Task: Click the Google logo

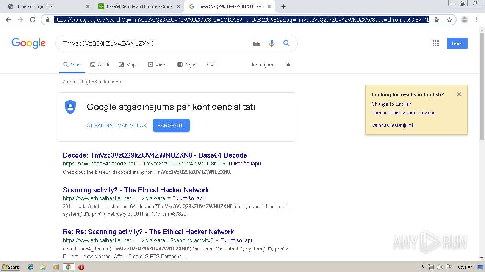Action: pos(29,43)
